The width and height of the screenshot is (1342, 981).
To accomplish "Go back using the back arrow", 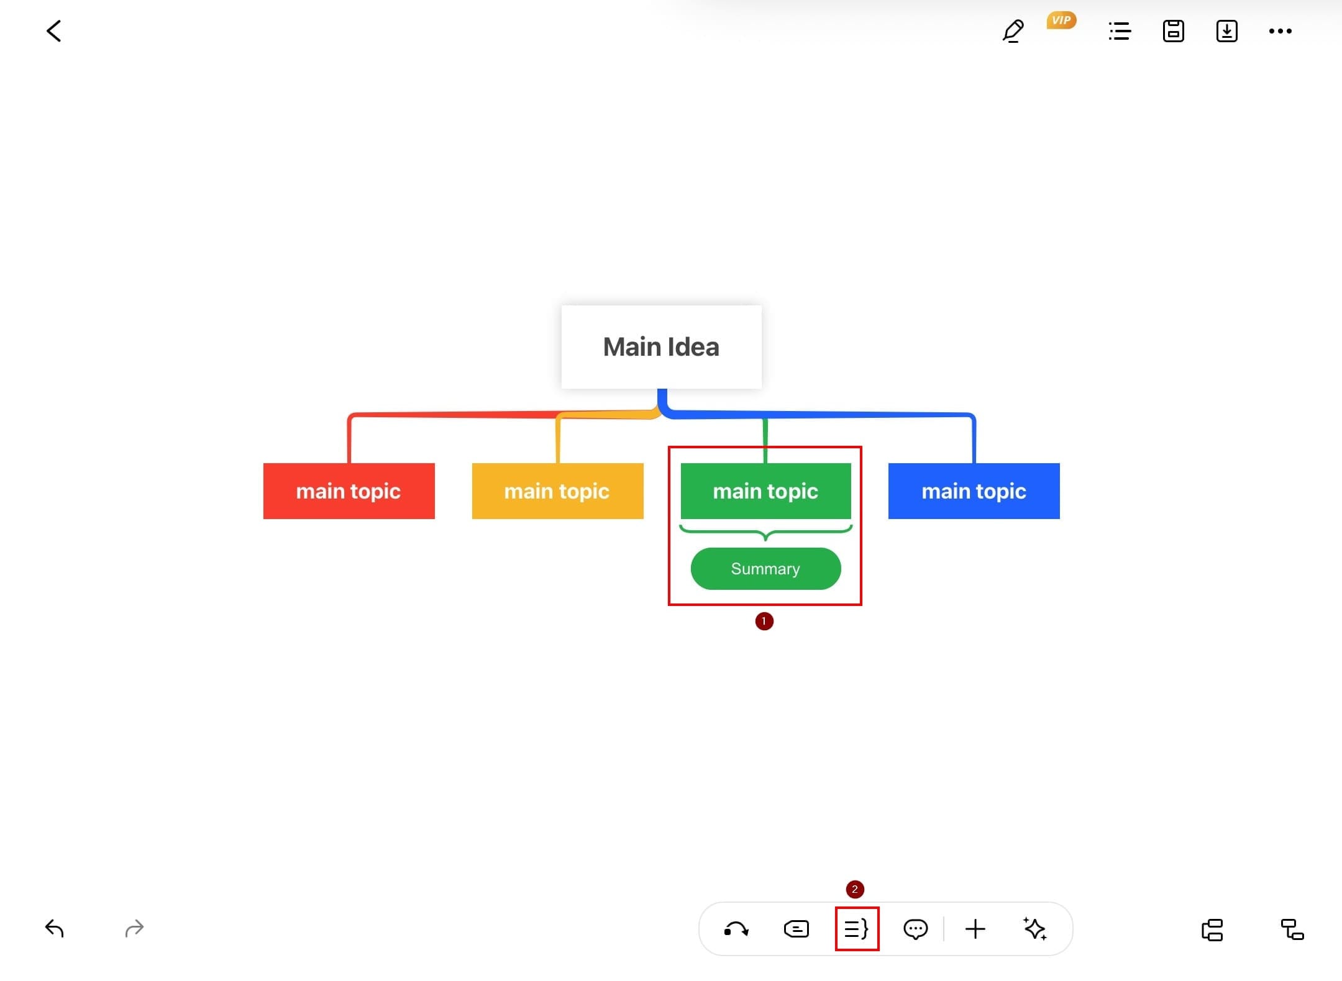I will 54,31.
